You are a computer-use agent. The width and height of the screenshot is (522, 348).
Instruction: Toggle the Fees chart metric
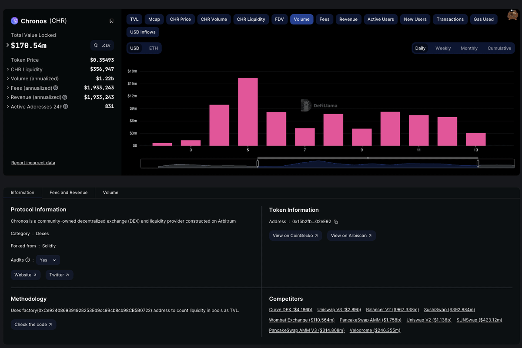click(325, 19)
